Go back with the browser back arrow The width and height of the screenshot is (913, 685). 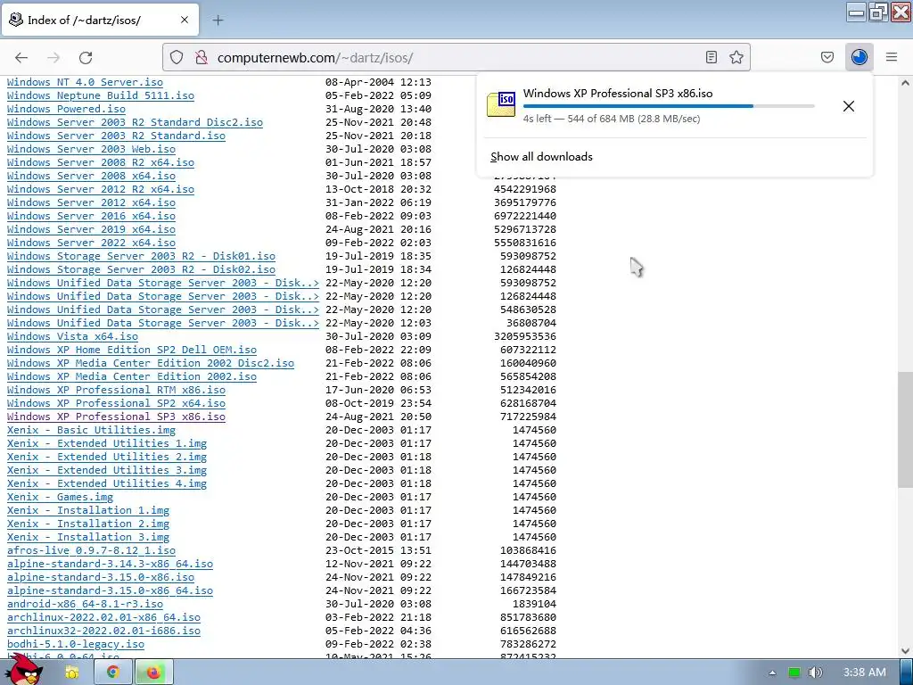coord(21,57)
